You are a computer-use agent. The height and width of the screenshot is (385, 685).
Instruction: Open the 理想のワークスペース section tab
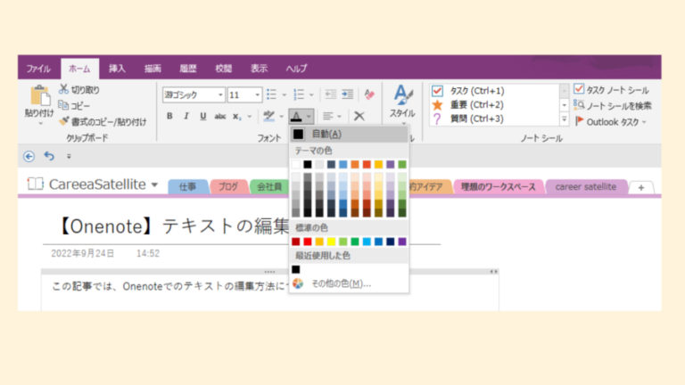(499, 187)
